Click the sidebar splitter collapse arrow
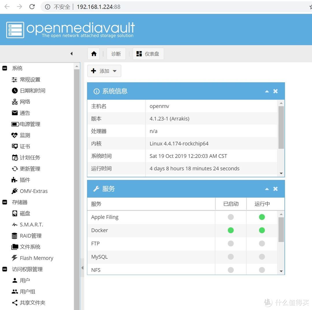 point(82,268)
